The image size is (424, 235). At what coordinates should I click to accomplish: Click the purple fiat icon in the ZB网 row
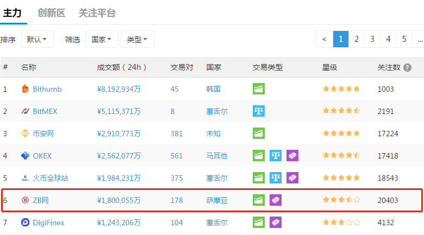pos(276,200)
